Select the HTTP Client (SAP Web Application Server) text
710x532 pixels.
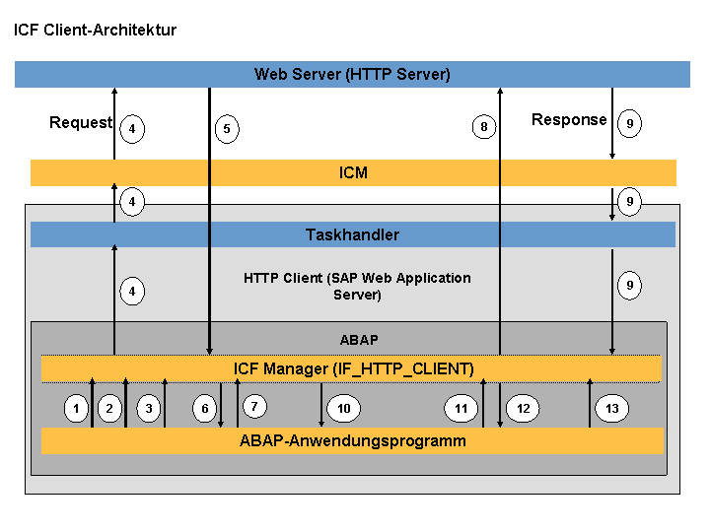(x=357, y=286)
